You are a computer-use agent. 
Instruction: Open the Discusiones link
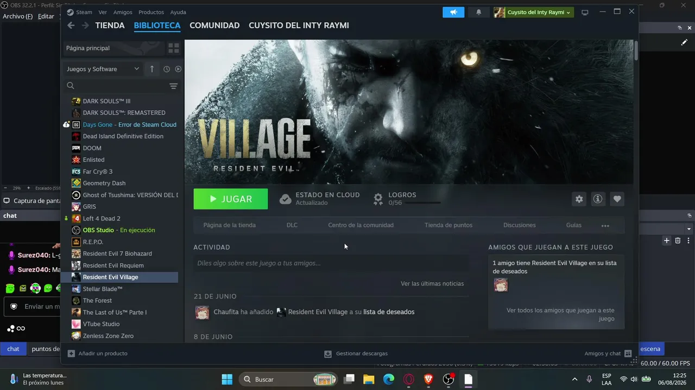pyautogui.click(x=520, y=225)
